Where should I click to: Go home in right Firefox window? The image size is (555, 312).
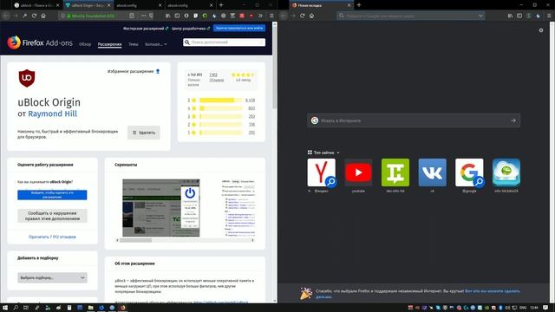pyautogui.click(x=311, y=16)
